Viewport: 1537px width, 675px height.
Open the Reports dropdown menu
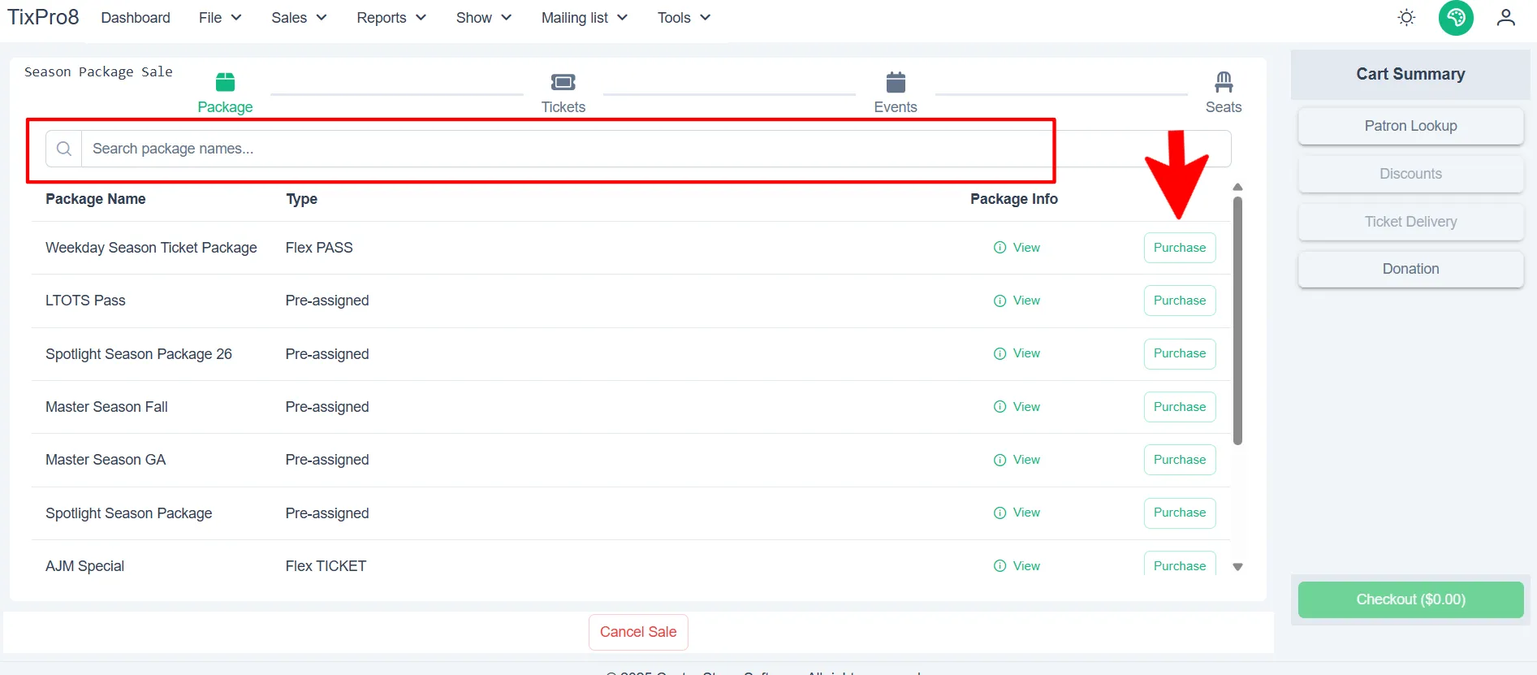pos(391,18)
